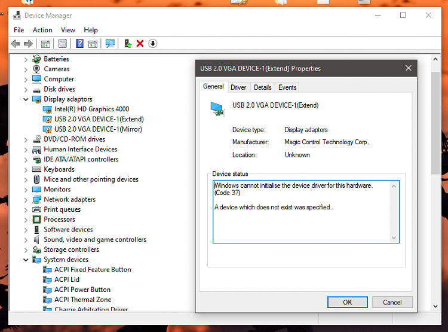The image size is (448, 332).
Task: Click the Cancel button
Action: coord(392,302)
